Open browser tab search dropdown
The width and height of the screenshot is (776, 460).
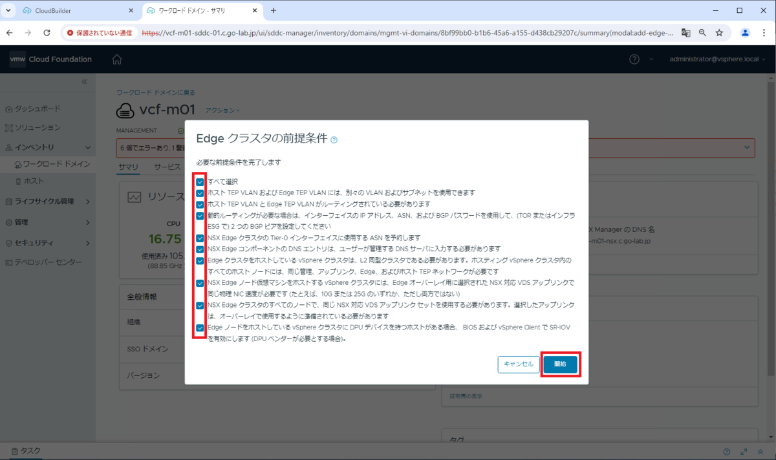coord(7,11)
